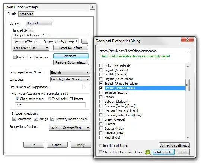
Task: Toggle the Strings checkbox
Action: point(36,119)
